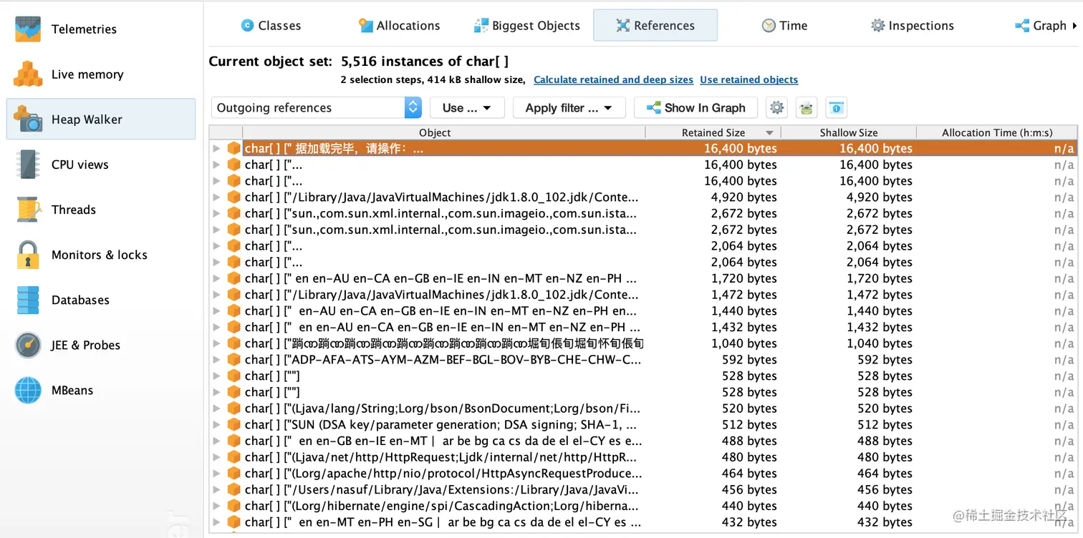Expand the 512 bytes SUN (DSA row
This screenshot has width=1083, height=538.
tap(216, 425)
